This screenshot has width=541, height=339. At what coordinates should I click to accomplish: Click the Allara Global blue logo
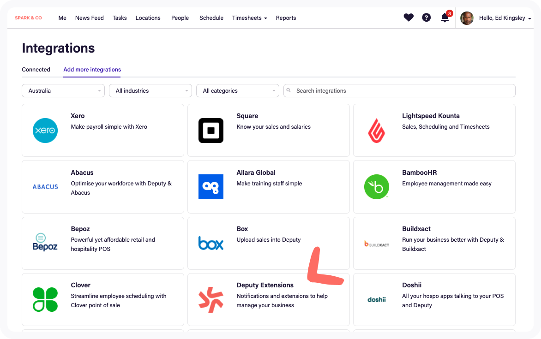pyautogui.click(x=211, y=187)
